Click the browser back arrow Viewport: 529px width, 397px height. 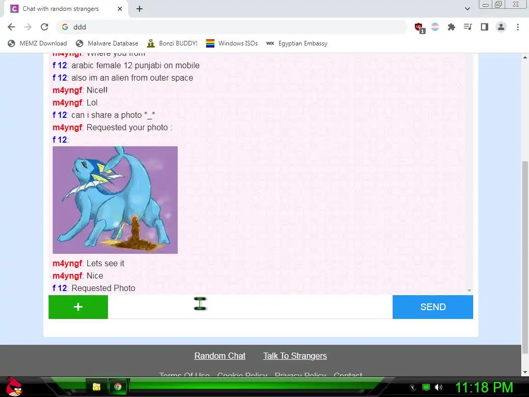click(11, 27)
